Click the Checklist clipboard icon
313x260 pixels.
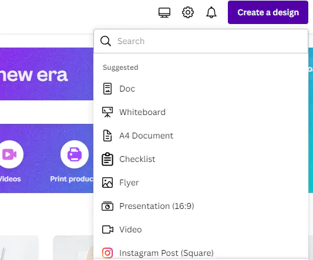click(x=107, y=159)
